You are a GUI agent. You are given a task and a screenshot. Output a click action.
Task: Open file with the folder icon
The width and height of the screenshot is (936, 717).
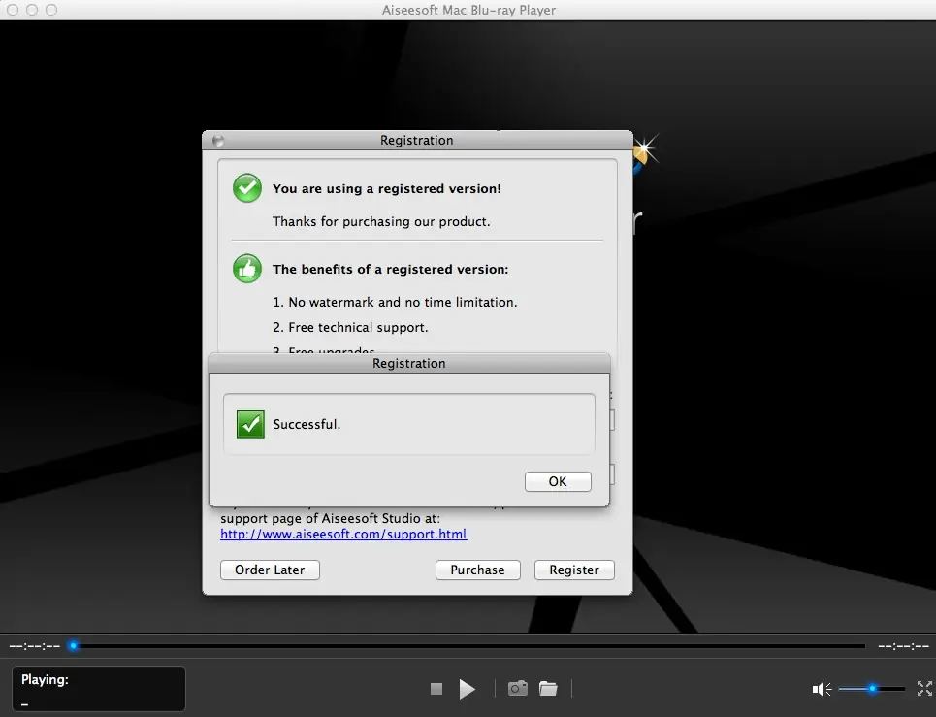tap(548, 688)
